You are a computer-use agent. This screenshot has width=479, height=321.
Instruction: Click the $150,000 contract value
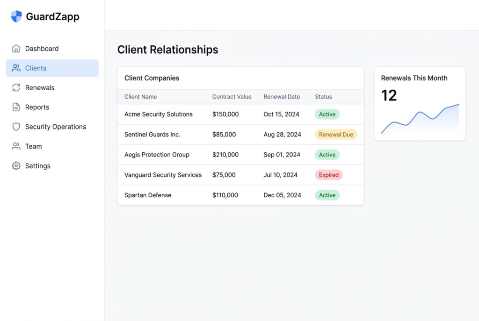pyautogui.click(x=225, y=114)
